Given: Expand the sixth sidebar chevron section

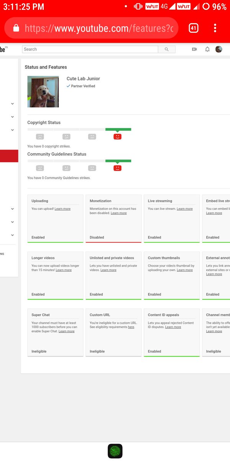Looking at the screenshot, I should click(x=12, y=235).
